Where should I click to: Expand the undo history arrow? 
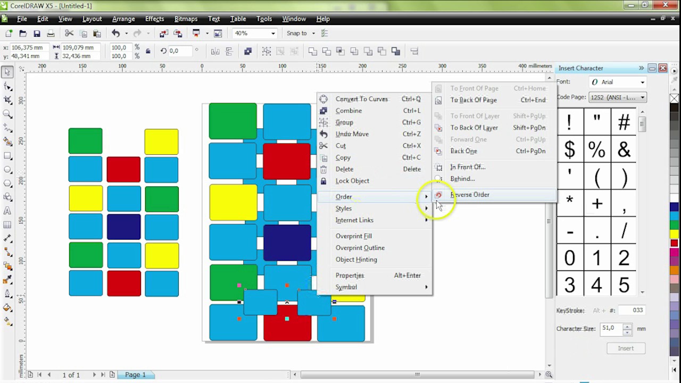pyautogui.click(x=126, y=34)
